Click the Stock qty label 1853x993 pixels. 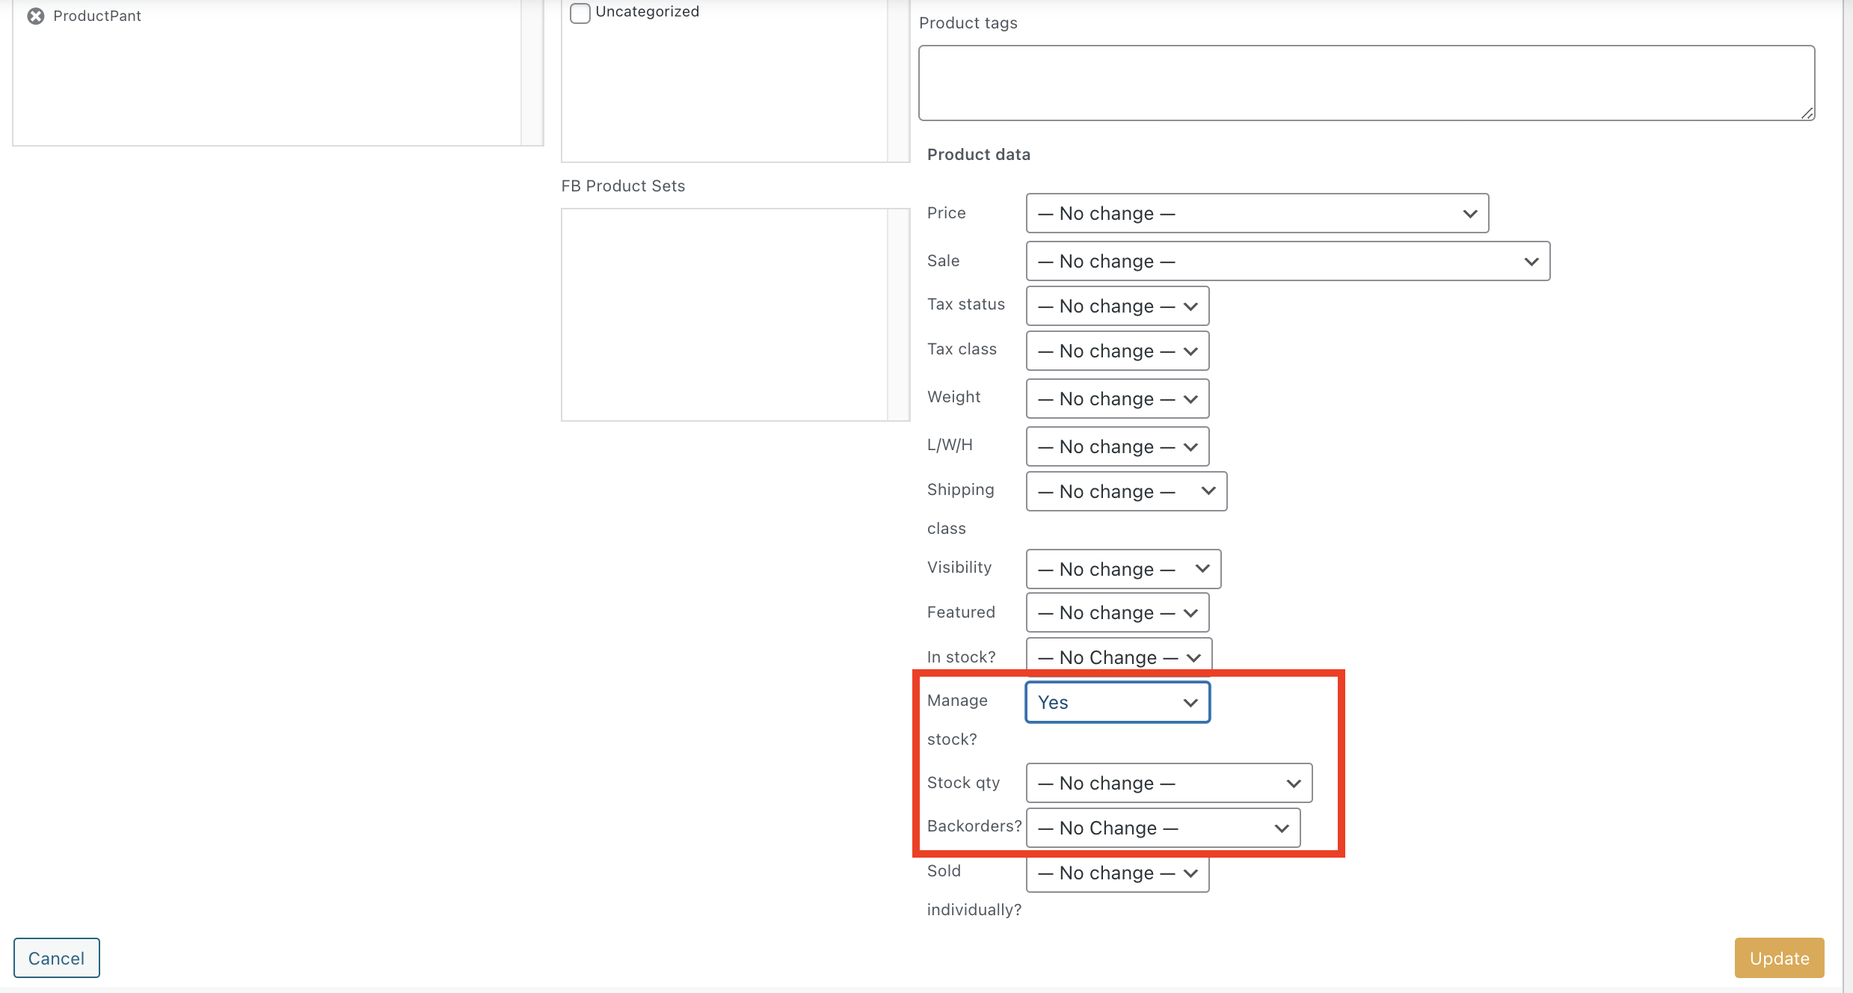point(963,782)
